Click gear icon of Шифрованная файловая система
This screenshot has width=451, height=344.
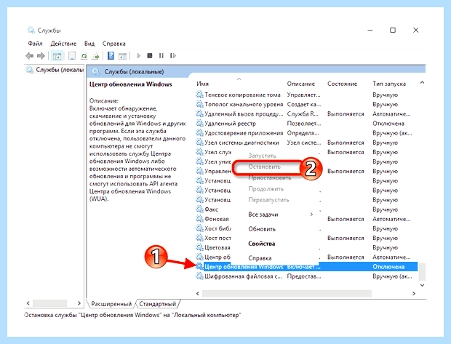[x=199, y=276]
